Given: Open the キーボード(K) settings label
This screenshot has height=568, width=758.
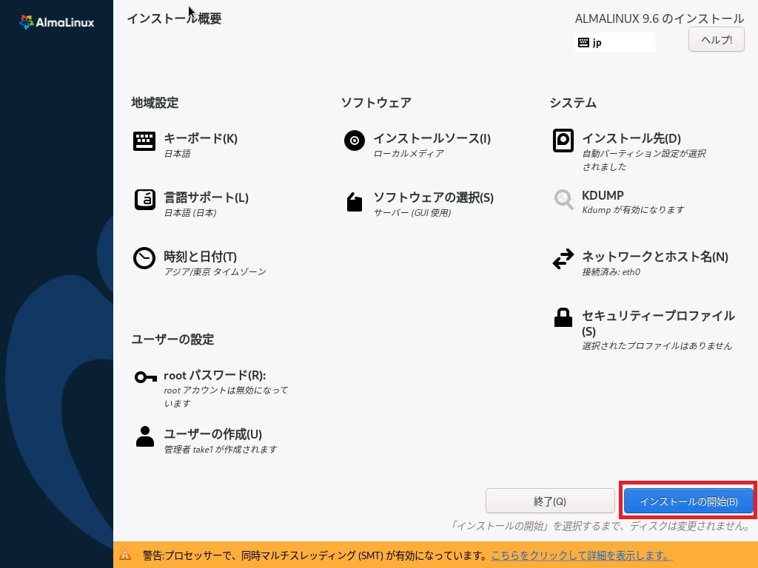Looking at the screenshot, I should coord(200,138).
